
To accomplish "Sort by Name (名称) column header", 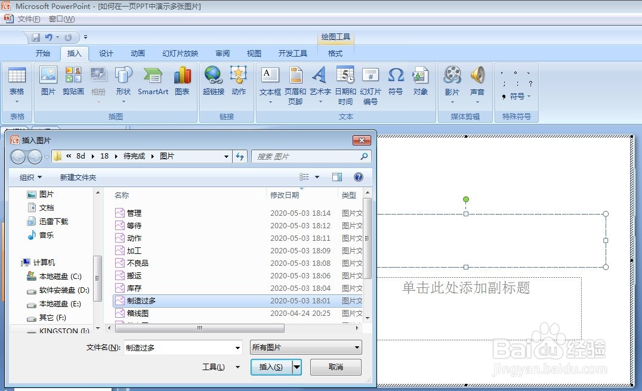I will coord(122,195).
